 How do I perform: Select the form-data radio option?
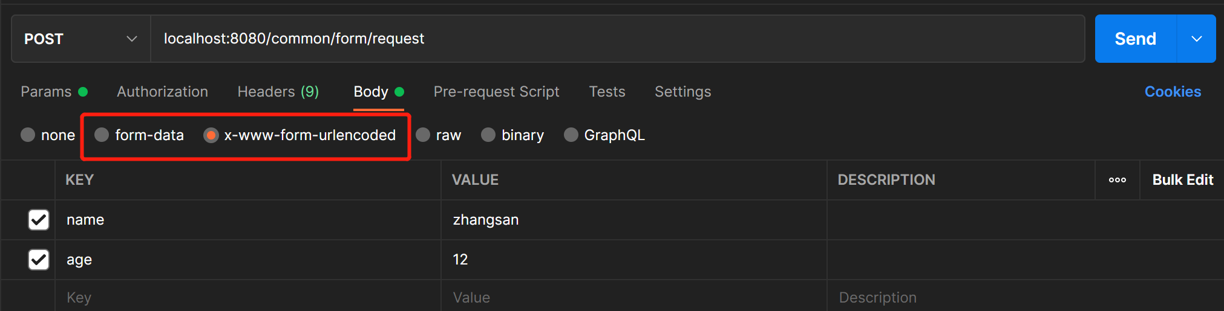pyautogui.click(x=102, y=135)
